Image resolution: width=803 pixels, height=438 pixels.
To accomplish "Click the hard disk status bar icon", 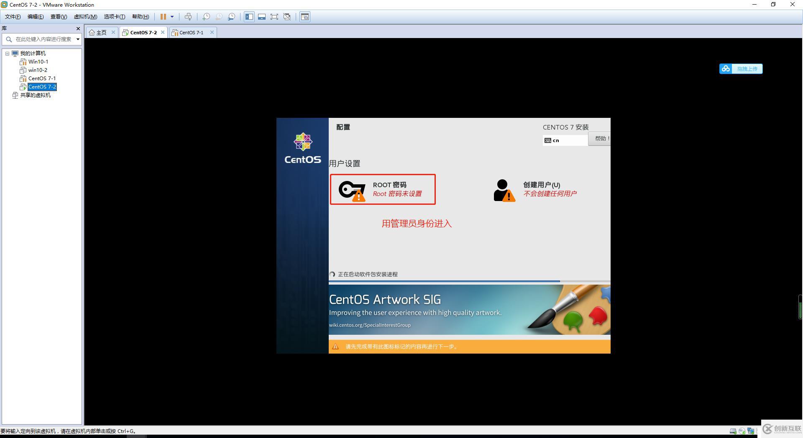I will point(733,431).
